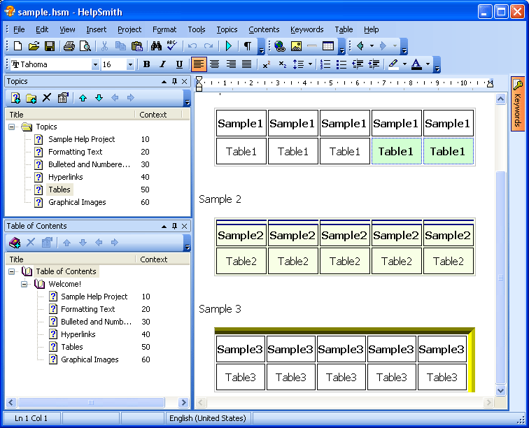Viewport: 529px width, 428px height.
Task: Toggle Italic formatting
Action: 162,64
